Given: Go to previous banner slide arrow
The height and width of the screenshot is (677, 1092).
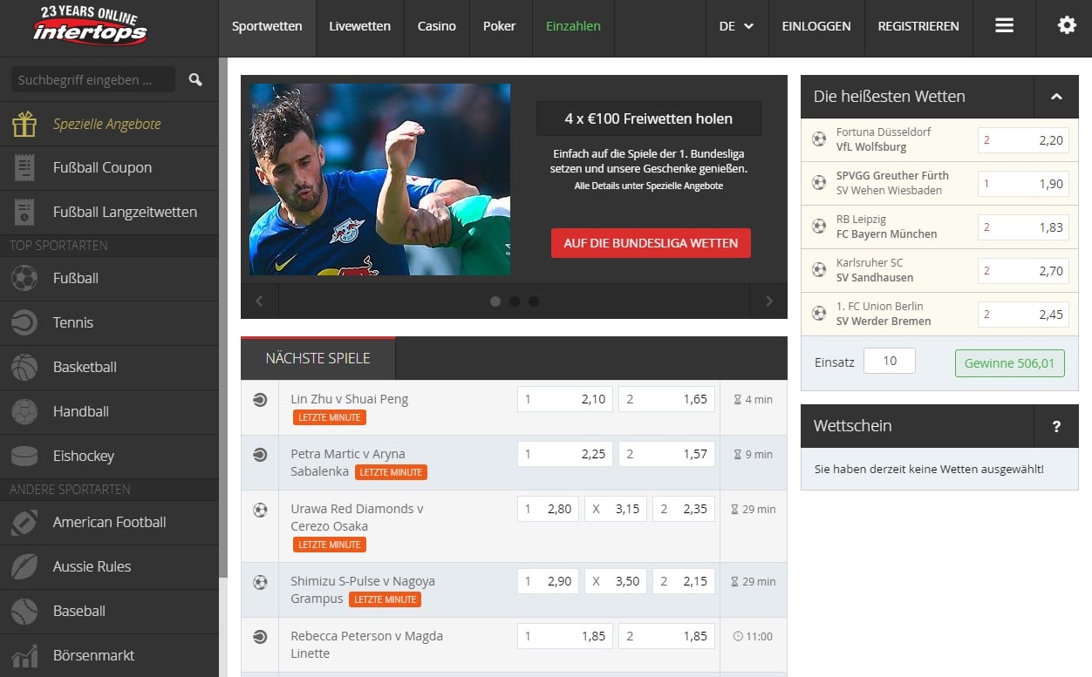Looking at the screenshot, I should pyautogui.click(x=260, y=301).
